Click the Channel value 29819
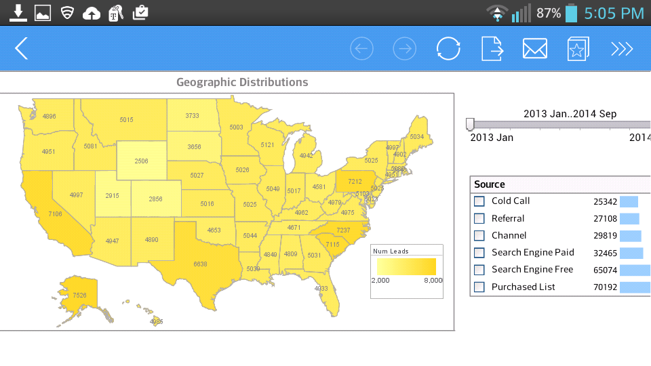 (x=606, y=236)
